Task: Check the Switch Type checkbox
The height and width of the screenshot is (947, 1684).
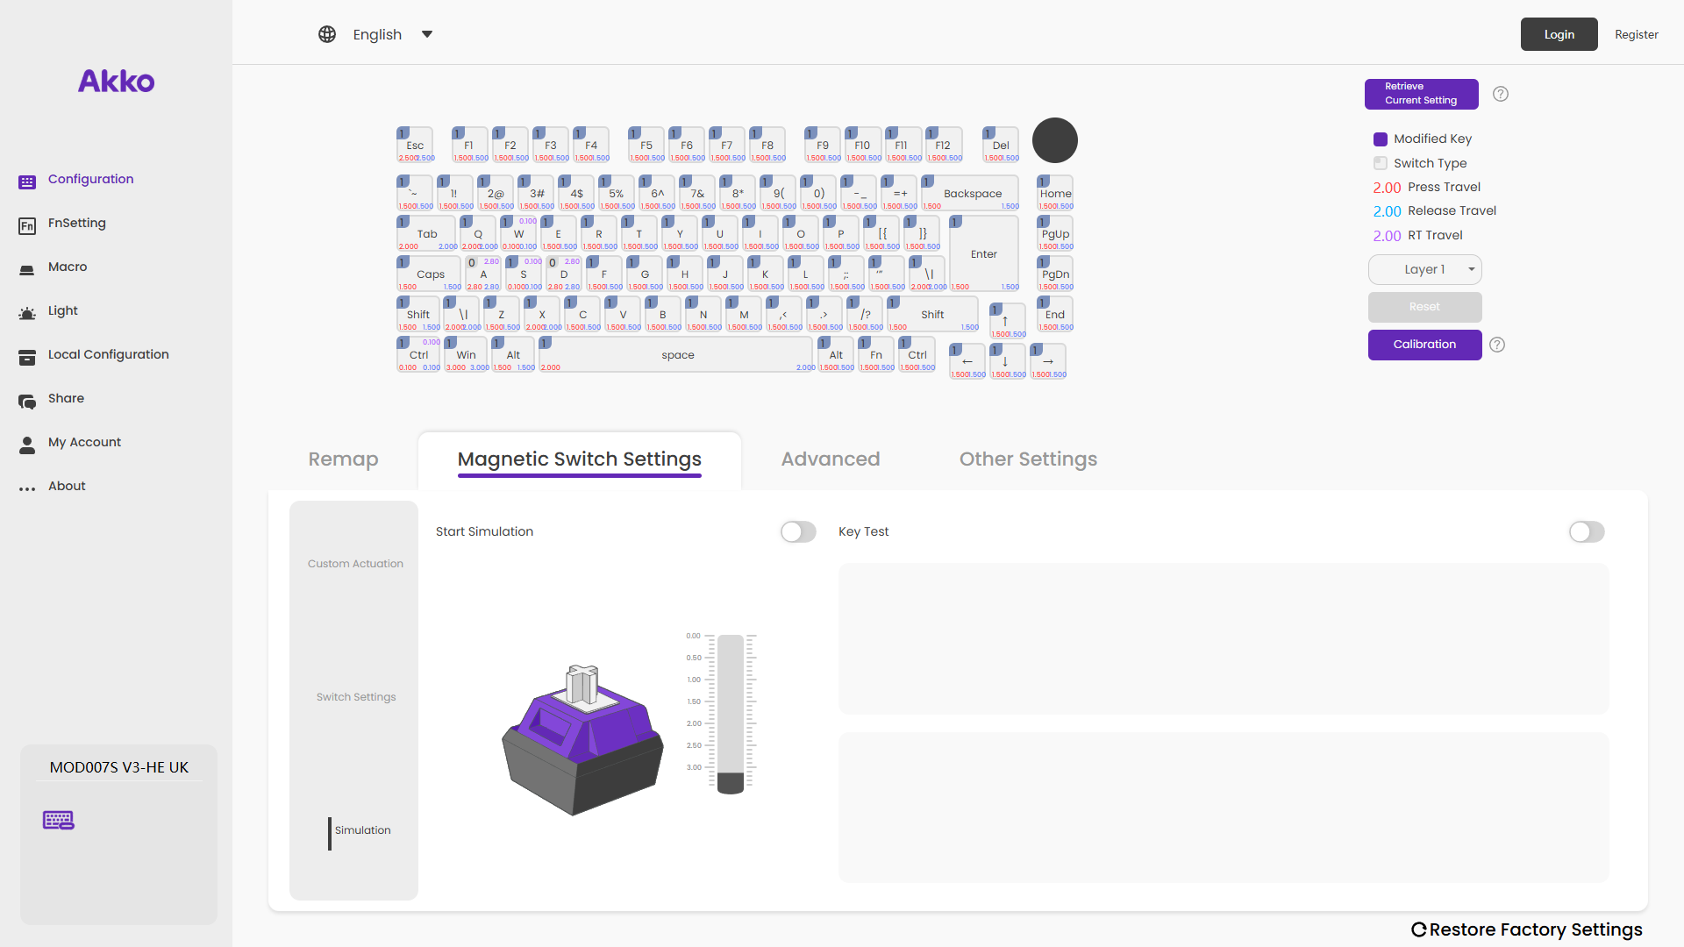Action: point(1381,163)
